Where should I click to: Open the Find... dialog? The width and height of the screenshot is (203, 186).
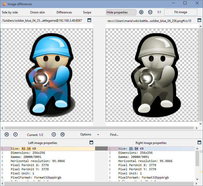(x=114, y=135)
